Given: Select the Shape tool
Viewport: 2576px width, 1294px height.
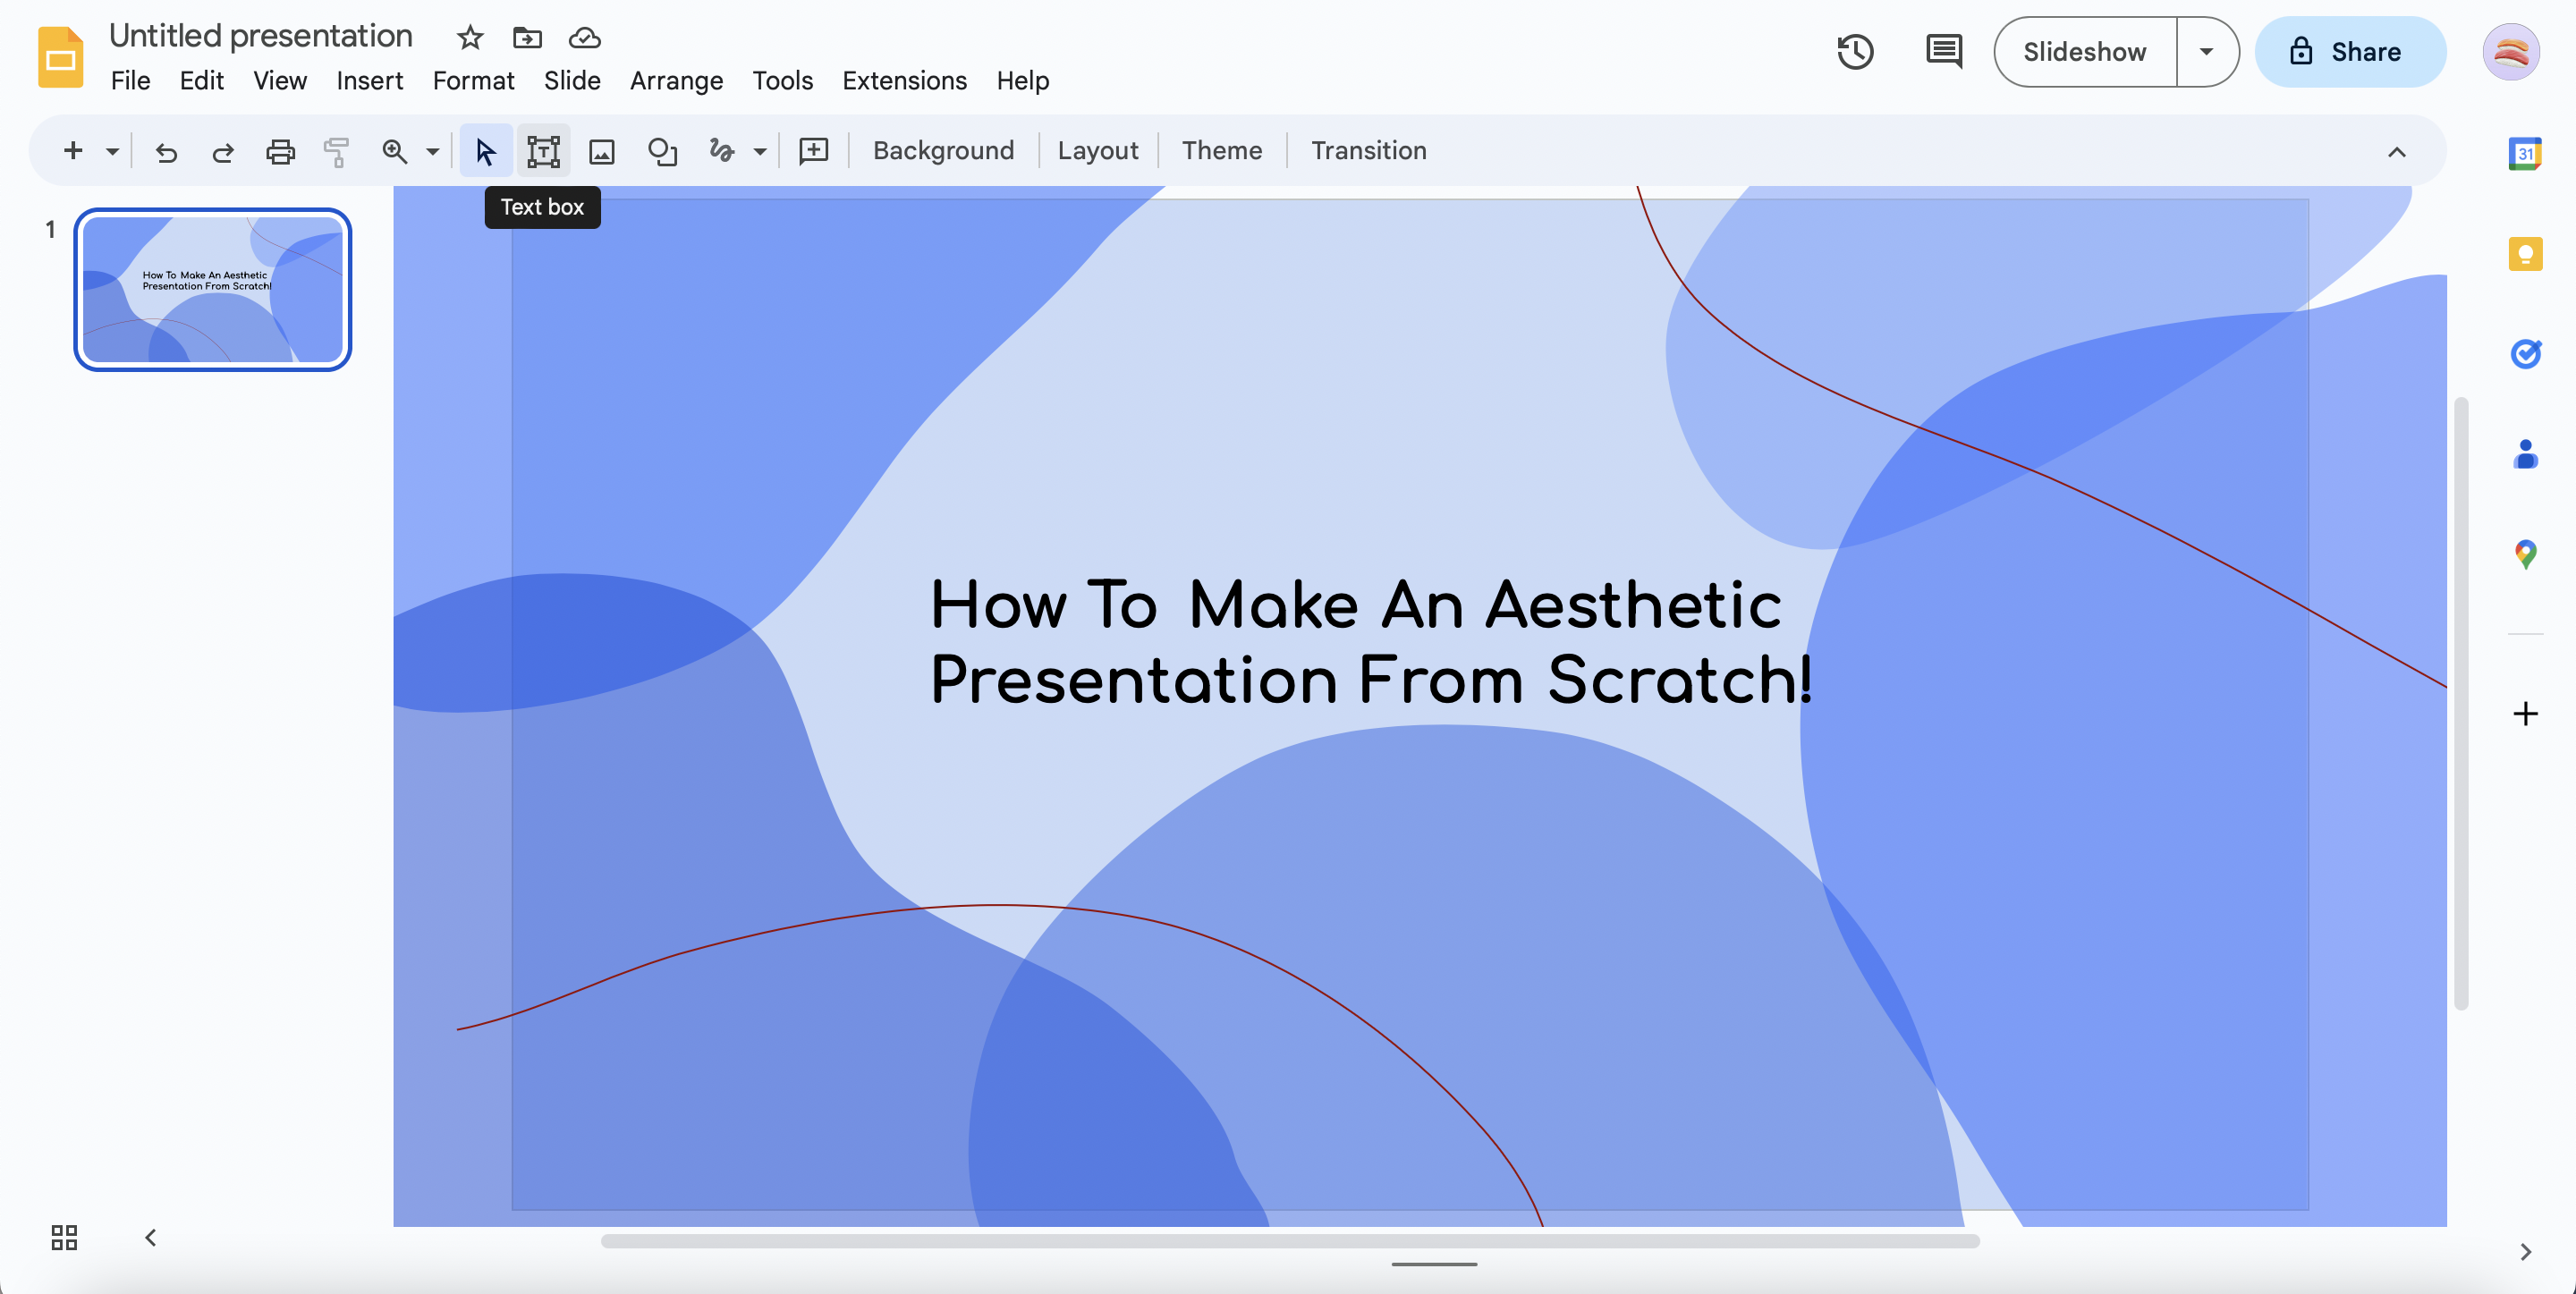Looking at the screenshot, I should point(662,151).
